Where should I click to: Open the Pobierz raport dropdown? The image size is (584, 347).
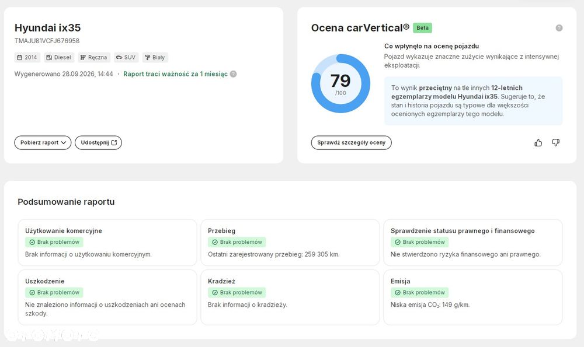point(43,142)
